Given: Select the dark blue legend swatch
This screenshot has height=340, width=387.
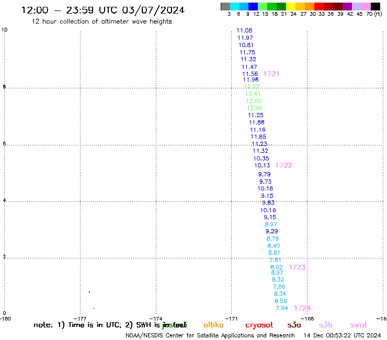Looking at the screenshot, I should coord(253,6).
